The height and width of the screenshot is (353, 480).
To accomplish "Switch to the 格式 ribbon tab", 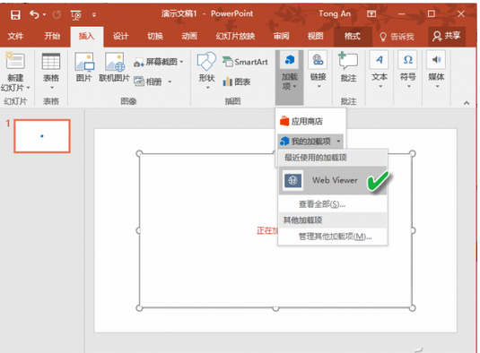I will click(x=353, y=37).
